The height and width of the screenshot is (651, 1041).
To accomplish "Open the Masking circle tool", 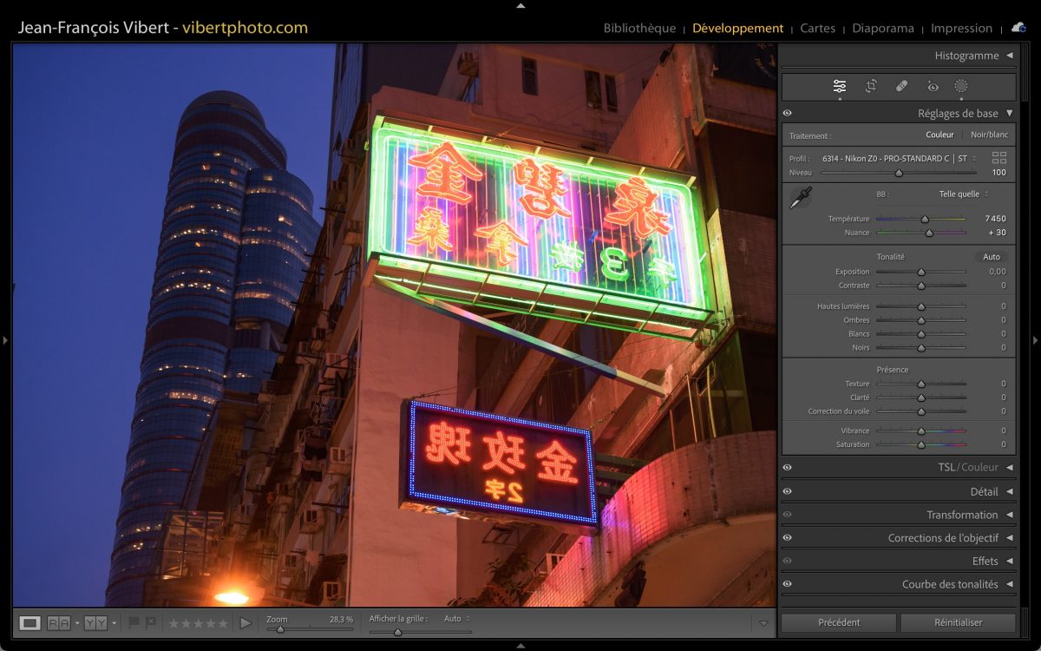I will [961, 86].
